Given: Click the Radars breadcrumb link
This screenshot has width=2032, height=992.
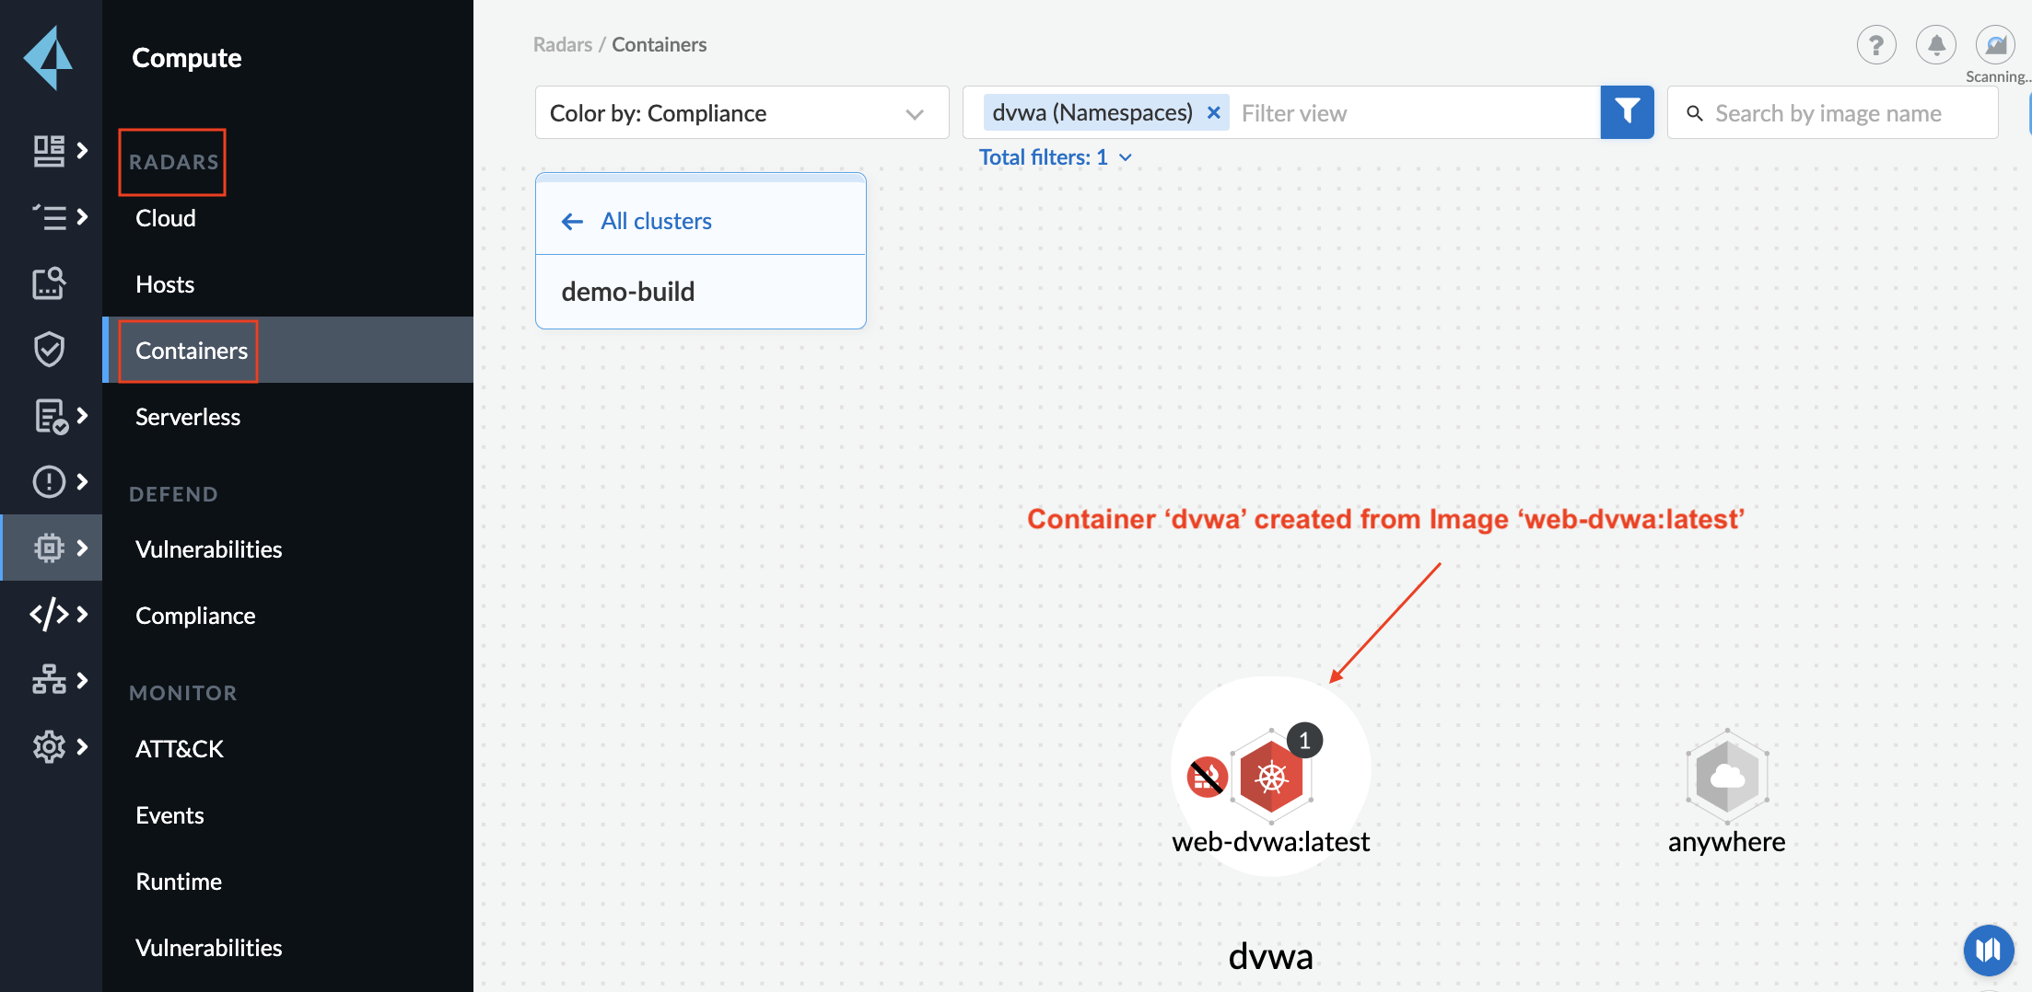Looking at the screenshot, I should 562,44.
